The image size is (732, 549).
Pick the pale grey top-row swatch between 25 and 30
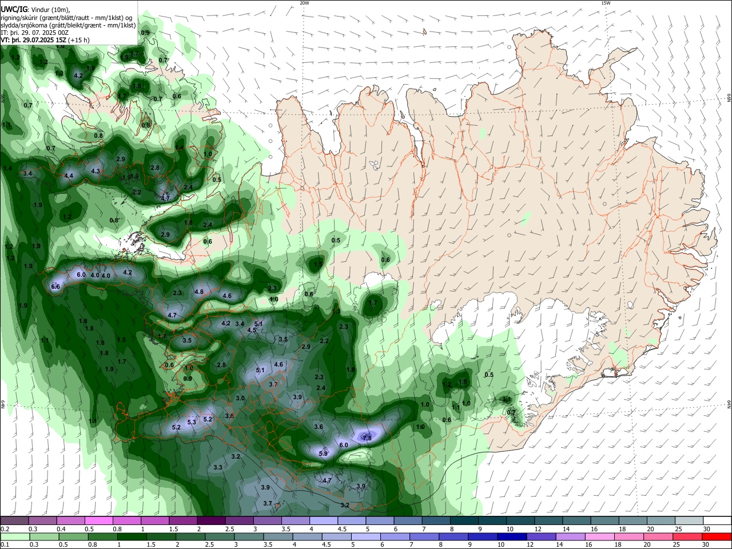[x=689, y=520]
